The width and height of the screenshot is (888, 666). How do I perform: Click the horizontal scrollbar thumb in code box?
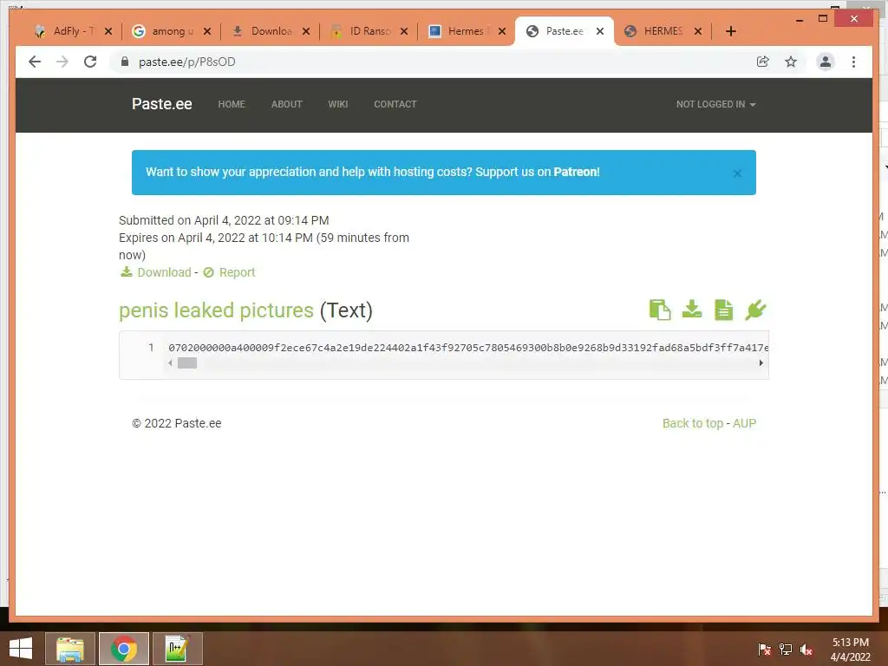tap(187, 363)
